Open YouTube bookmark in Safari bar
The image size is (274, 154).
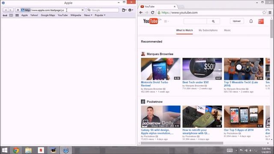click(x=63, y=15)
